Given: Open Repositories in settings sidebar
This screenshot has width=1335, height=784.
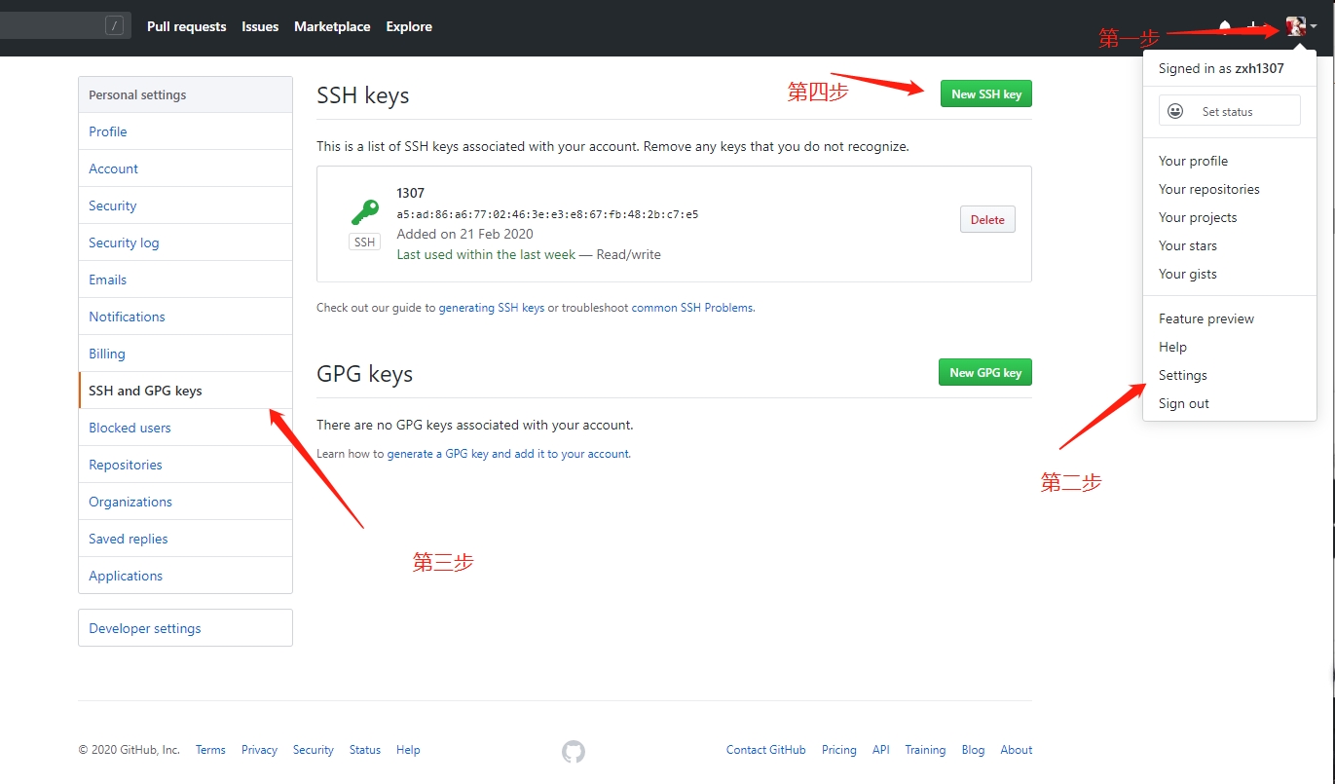Looking at the screenshot, I should tap(185, 465).
